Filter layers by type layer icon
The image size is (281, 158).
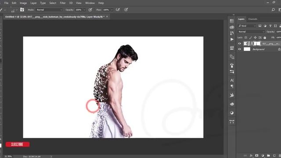pyautogui.click(x=270, y=26)
